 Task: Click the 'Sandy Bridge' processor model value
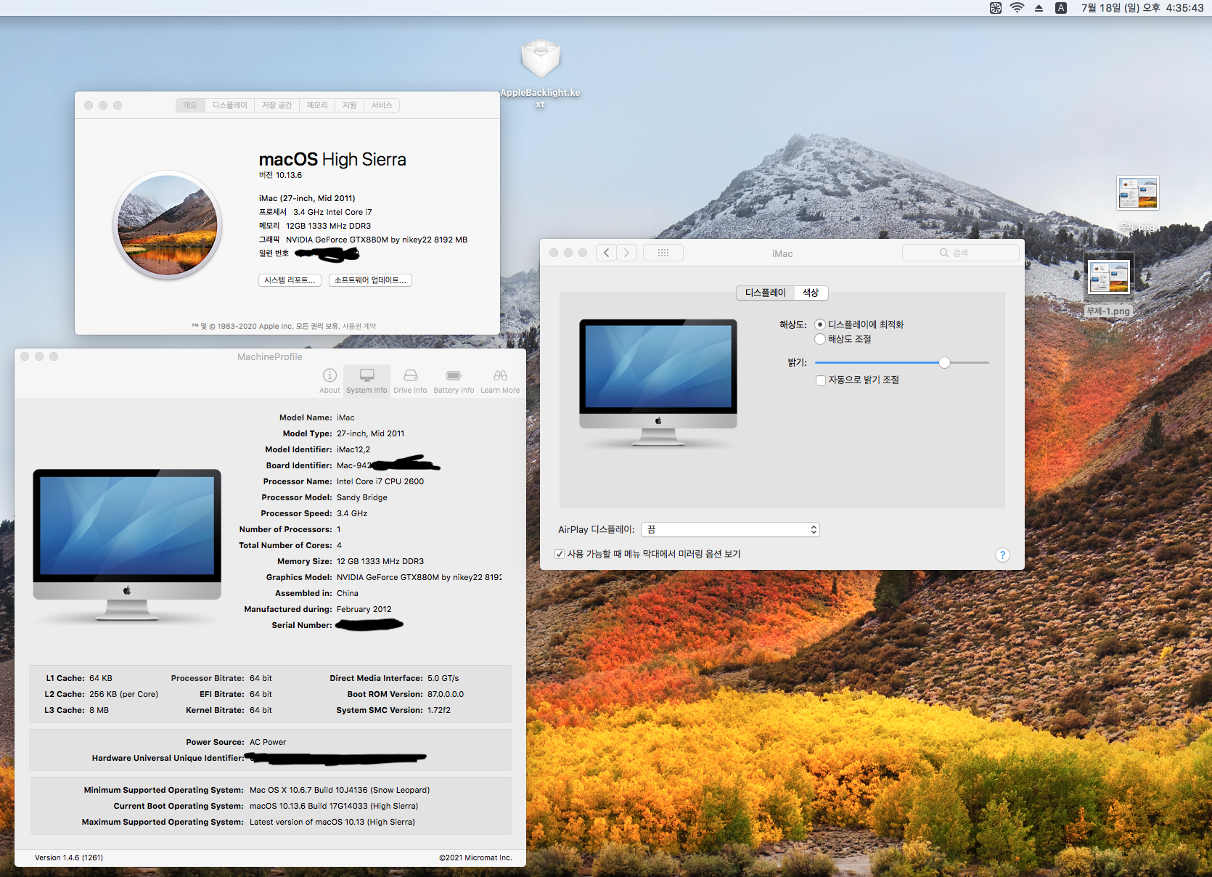click(362, 497)
